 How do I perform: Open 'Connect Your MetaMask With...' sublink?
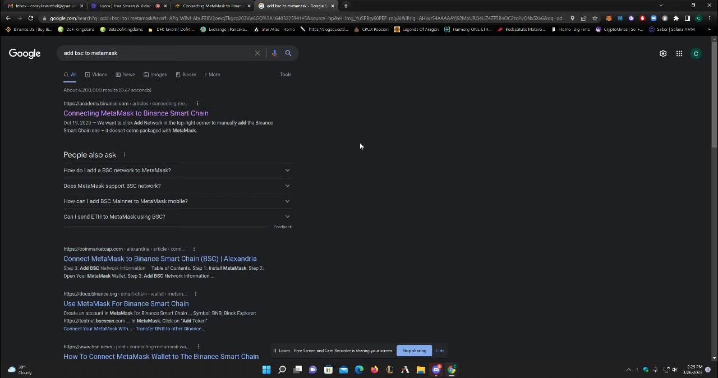point(98,329)
